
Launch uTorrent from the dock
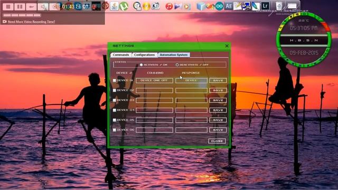click(x=124, y=6)
